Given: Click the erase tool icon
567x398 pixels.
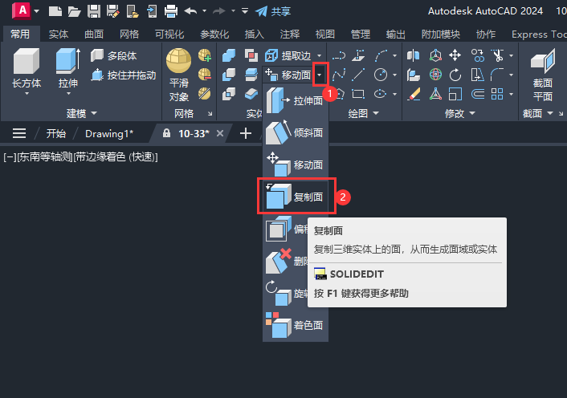Looking at the screenshot, I should [414, 94].
